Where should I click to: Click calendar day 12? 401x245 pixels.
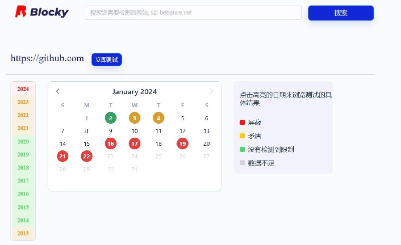pyautogui.click(x=182, y=131)
